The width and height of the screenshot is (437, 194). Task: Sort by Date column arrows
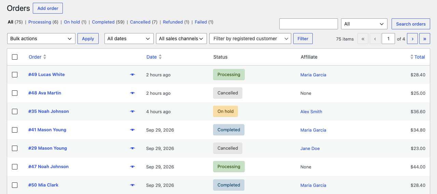coord(160,57)
